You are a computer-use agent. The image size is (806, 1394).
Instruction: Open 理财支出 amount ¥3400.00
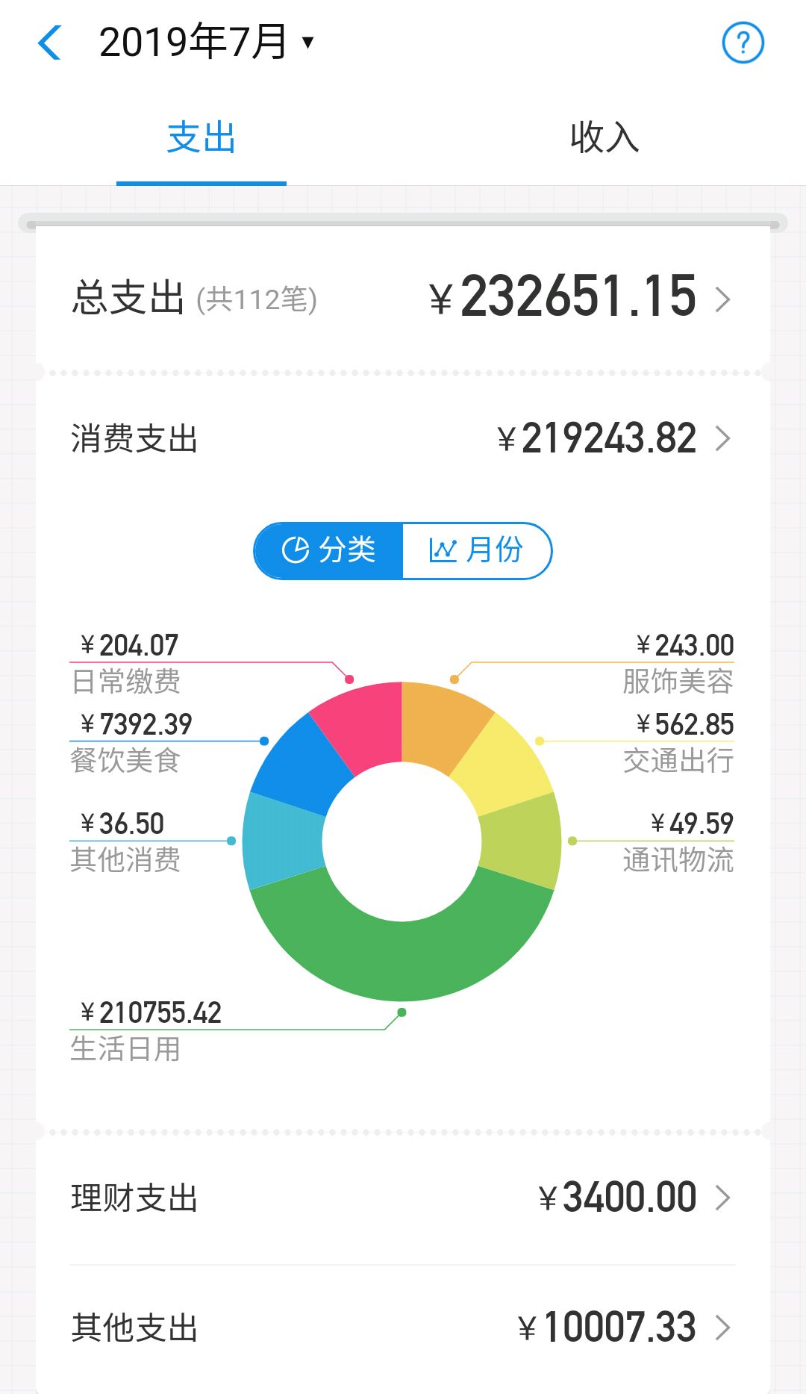tap(617, 1198)
